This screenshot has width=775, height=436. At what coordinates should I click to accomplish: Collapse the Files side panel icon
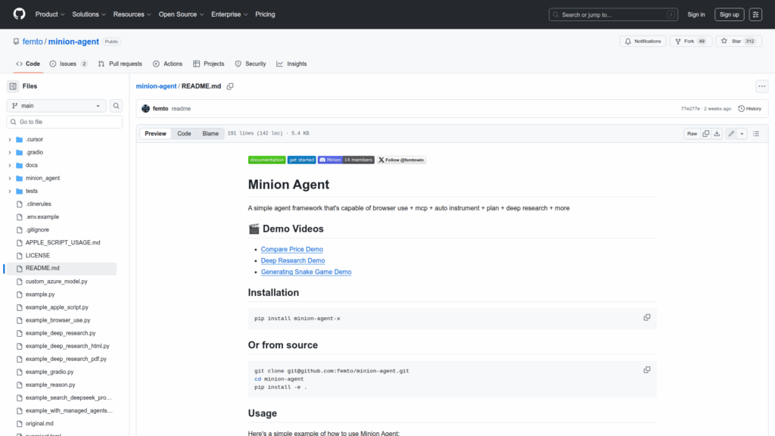point(13,86)
